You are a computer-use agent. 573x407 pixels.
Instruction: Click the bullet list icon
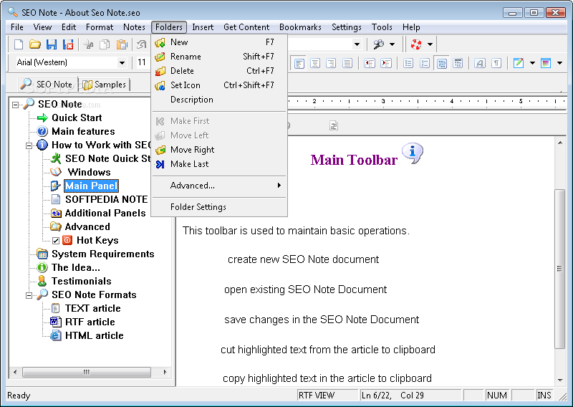[408, 64]
